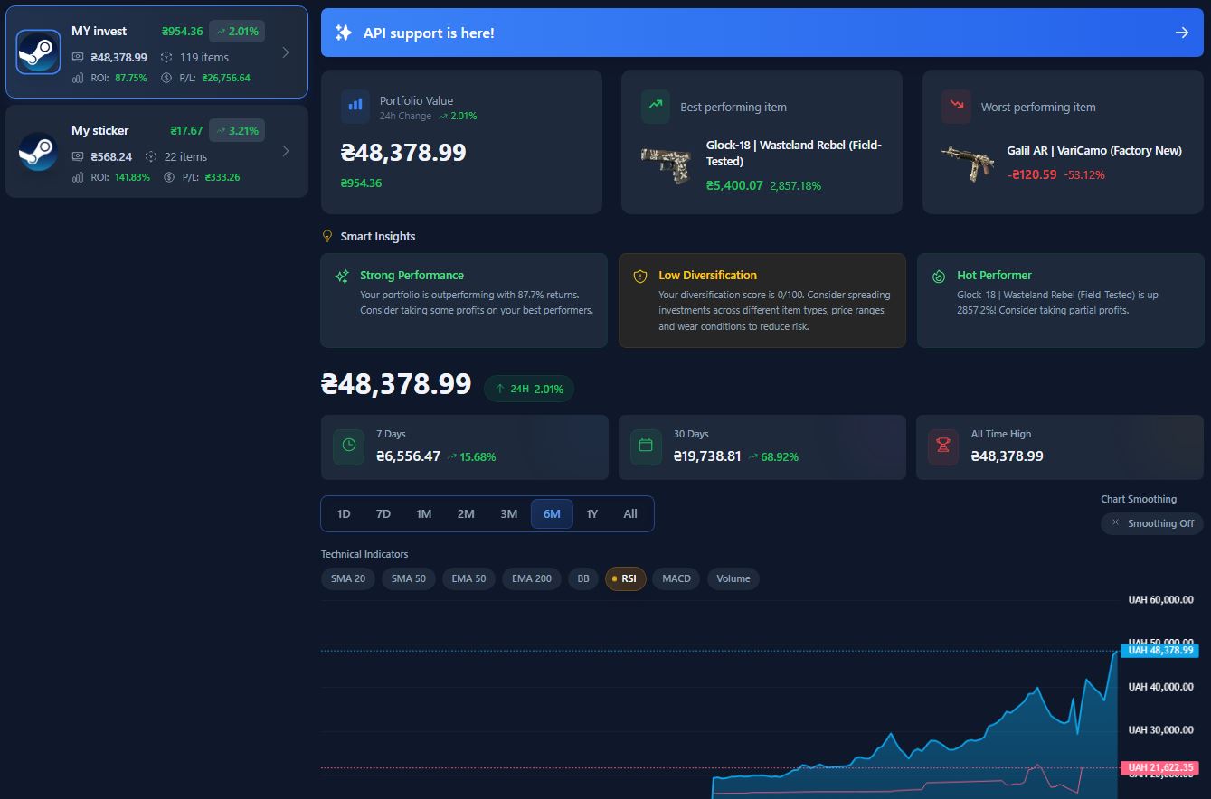Viewport: 1211px width, 799px height.
Task: Switch chart range to 1Y
Action: (x=591, y=513)
